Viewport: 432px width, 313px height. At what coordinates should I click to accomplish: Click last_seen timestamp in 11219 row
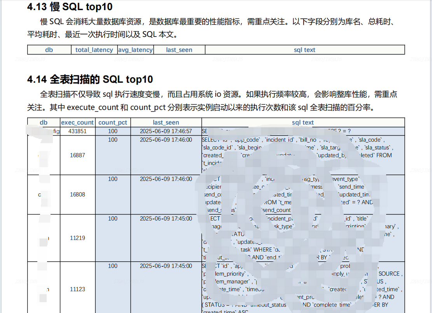(x=166, y=218)
